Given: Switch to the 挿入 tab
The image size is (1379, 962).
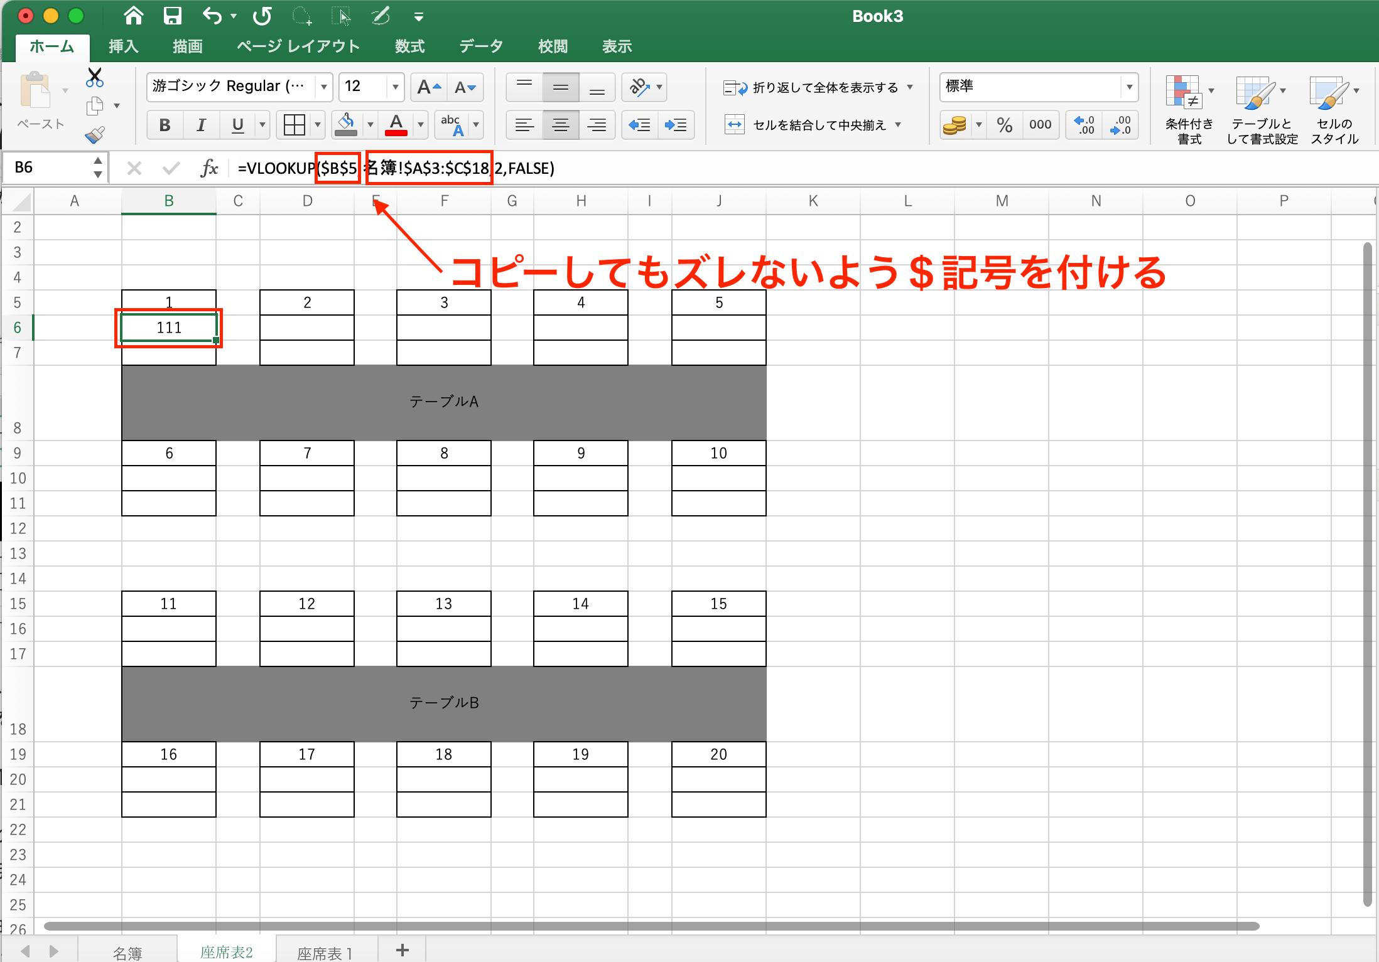Looking at the screenshot, I should coord(123,46).
